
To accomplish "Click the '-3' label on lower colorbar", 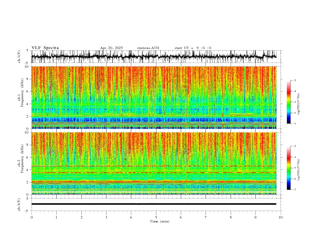I will pyautogui.click(x=294, y=146).
